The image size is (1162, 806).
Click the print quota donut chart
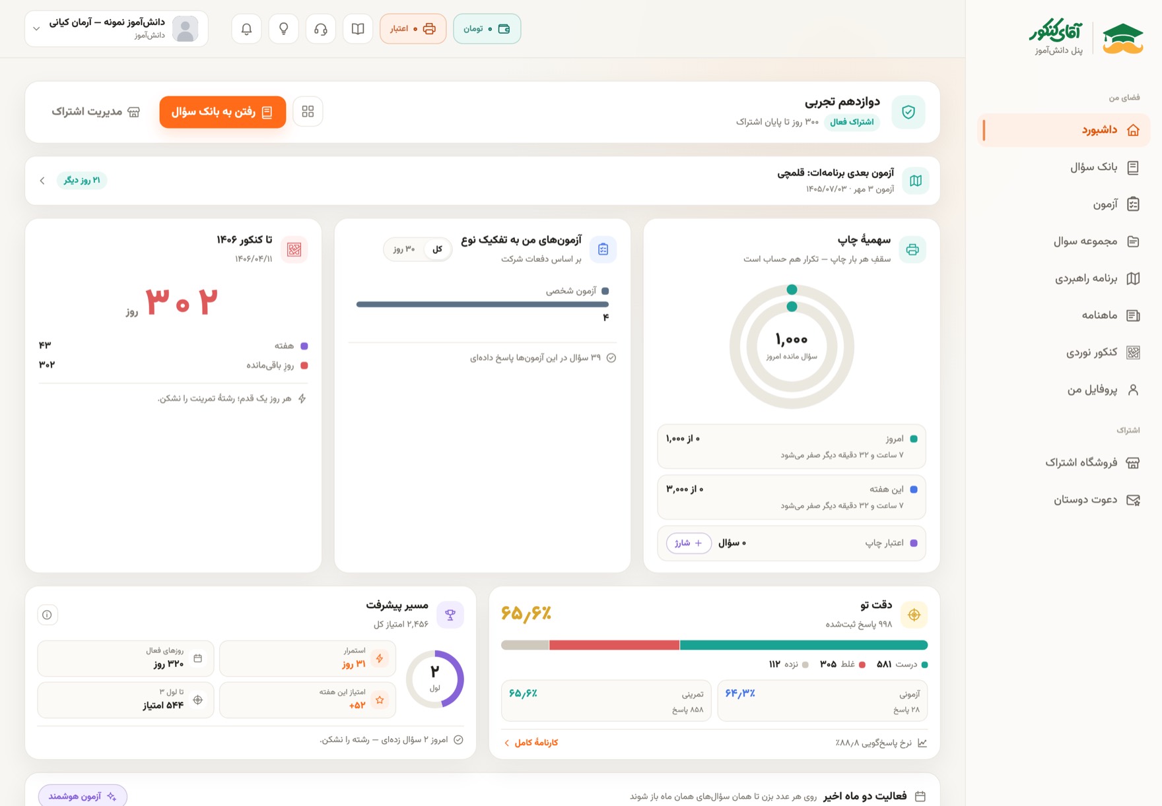[792, 346]
